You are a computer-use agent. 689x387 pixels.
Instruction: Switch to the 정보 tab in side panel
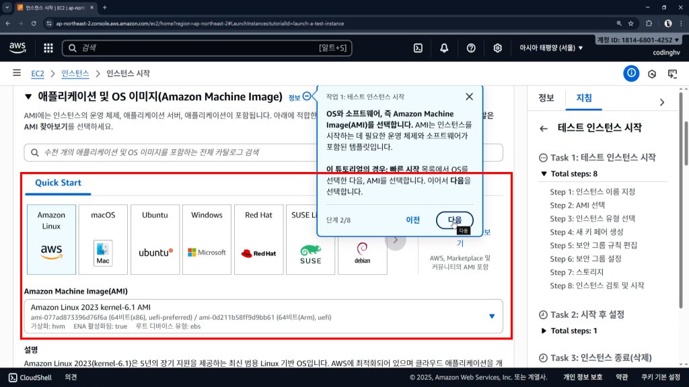[x=546, y=98]
